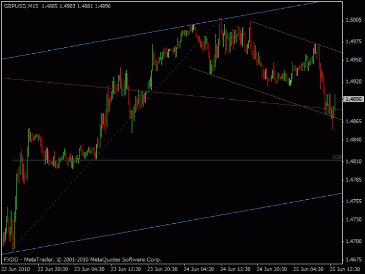
Task: Click the 1.4975 price axis label
Action: click(x=354, y=41)
